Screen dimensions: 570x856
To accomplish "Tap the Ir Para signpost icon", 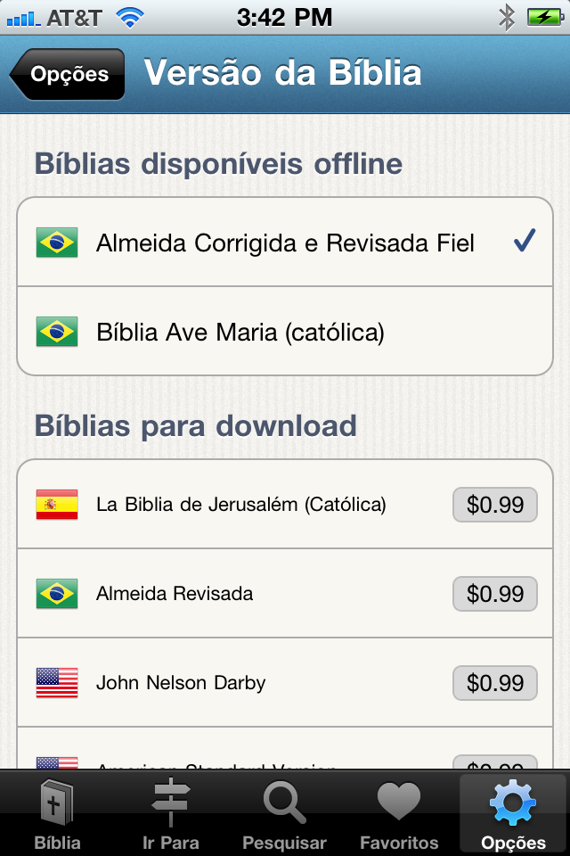I will [x=171, y=802].
